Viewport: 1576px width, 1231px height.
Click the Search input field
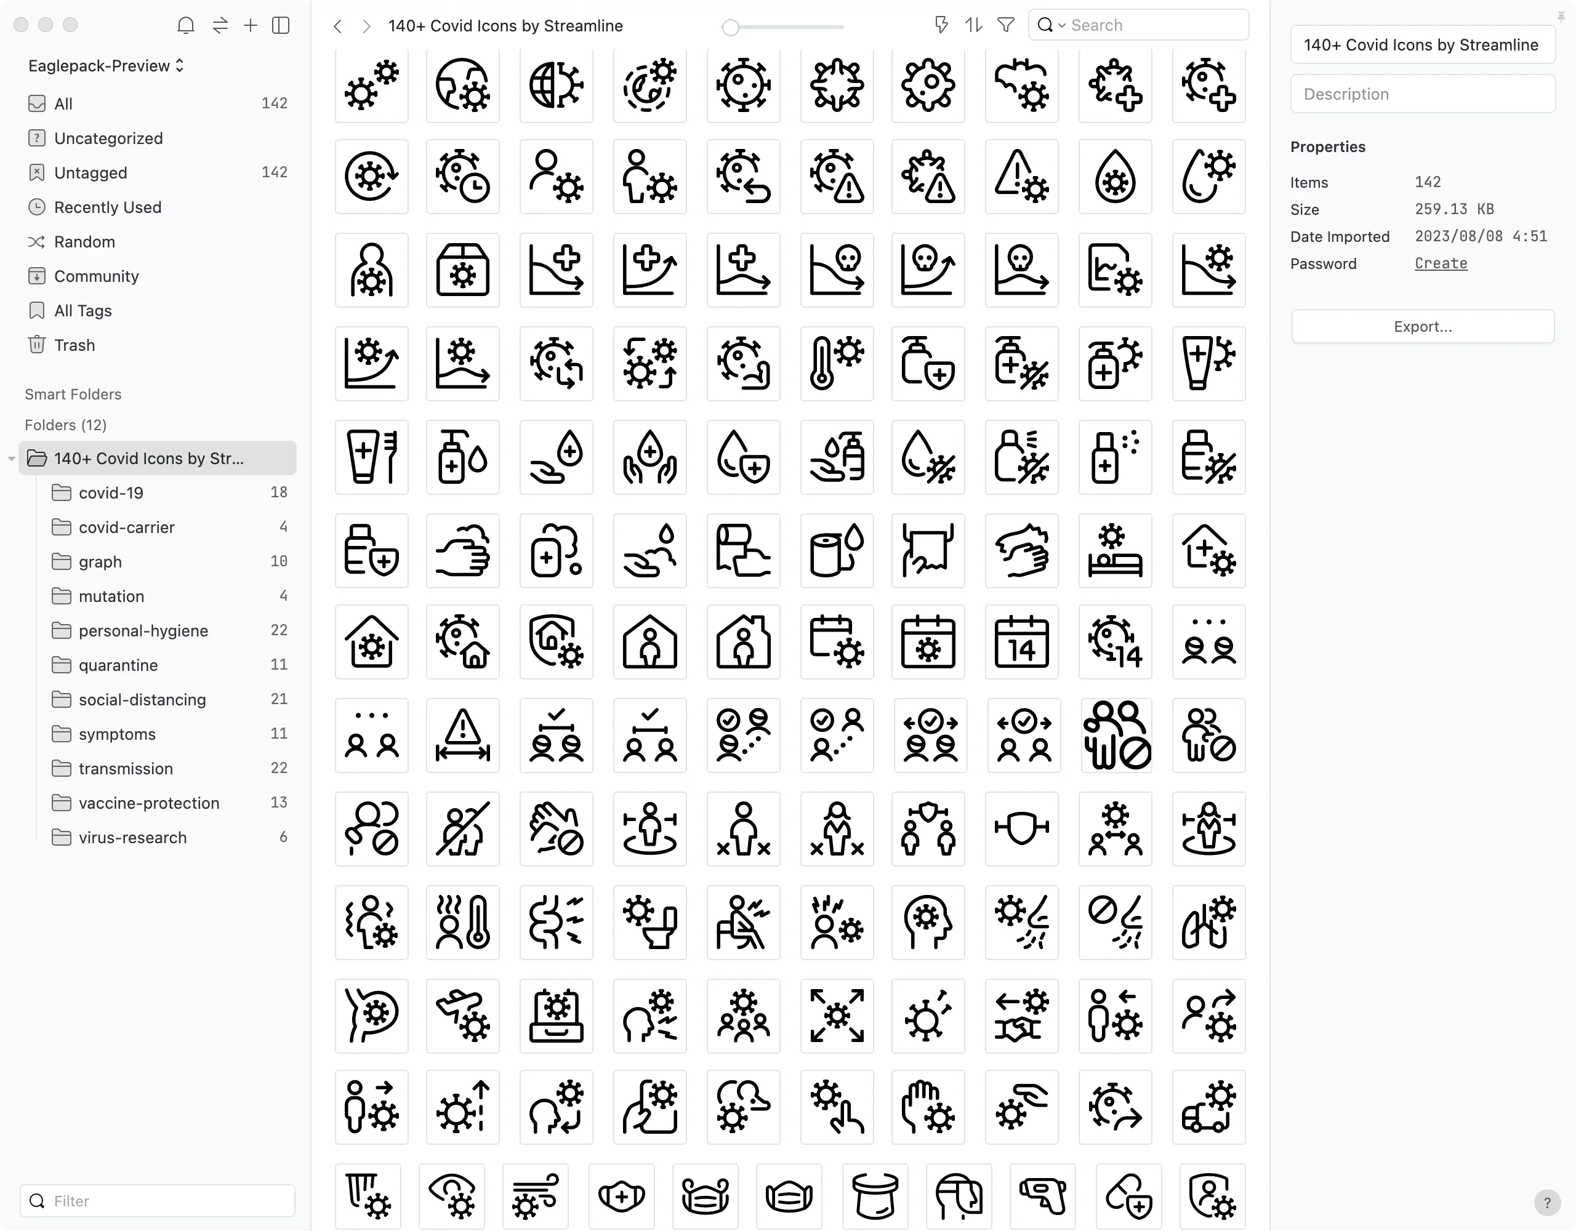[x=1139, y=25]
